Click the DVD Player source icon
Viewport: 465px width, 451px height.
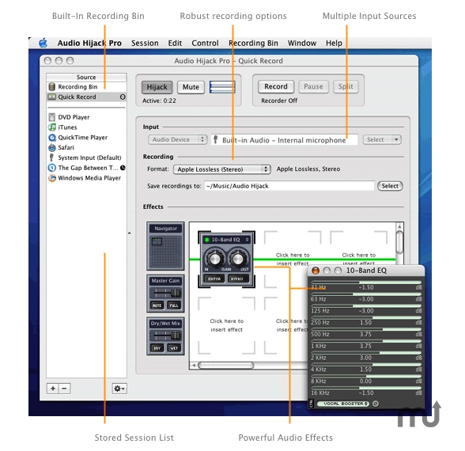pyautogui.click(x=52, y=117)
